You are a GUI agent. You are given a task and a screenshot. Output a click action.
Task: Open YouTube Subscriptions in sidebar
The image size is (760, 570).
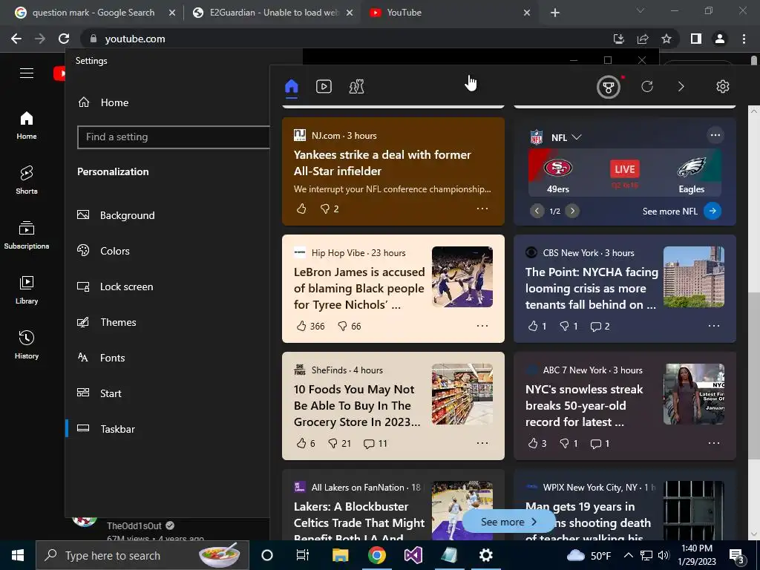(x=27, y=235)
